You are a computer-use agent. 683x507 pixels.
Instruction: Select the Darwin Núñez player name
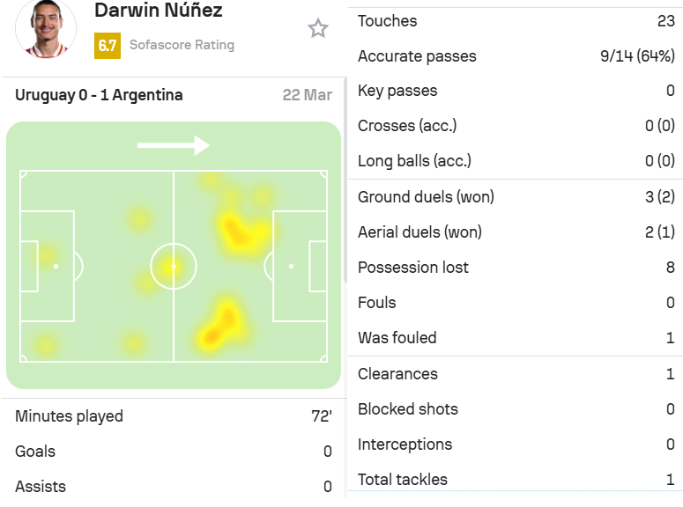(x=159, y=10)
